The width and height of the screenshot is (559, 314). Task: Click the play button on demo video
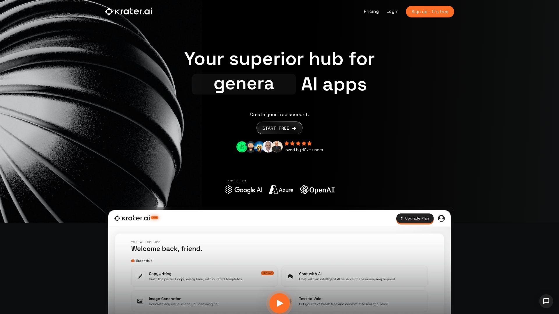pos(279,303)
